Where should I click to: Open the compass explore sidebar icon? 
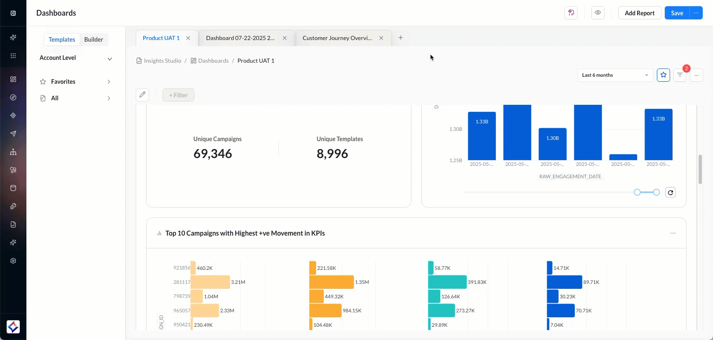coord(13,97)
